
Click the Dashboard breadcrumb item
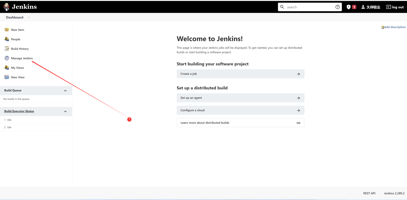15,17
